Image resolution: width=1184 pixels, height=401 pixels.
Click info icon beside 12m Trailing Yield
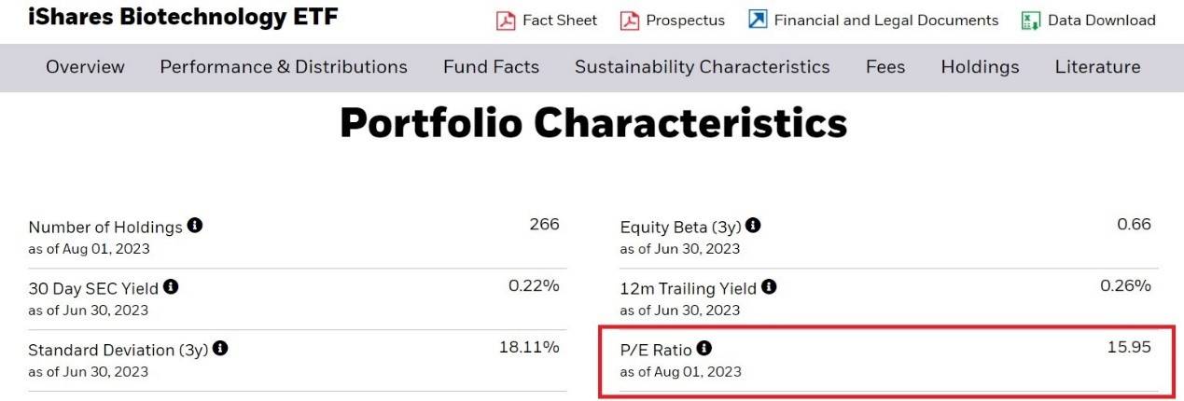point(769,287)
